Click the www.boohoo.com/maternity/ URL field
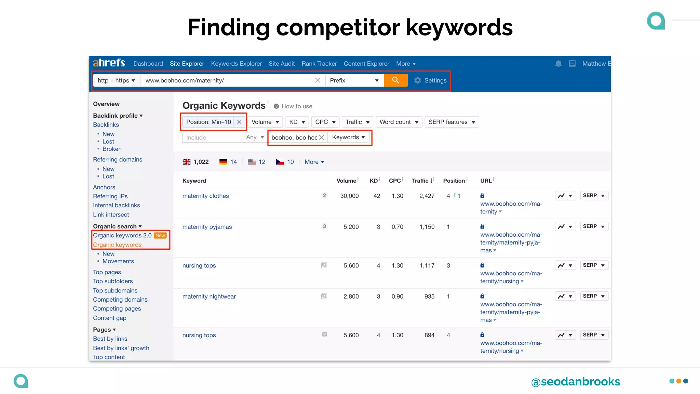 227,80
